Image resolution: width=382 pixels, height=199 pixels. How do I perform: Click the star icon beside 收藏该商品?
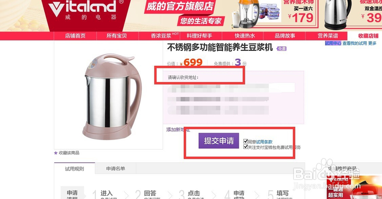(56, 153)
